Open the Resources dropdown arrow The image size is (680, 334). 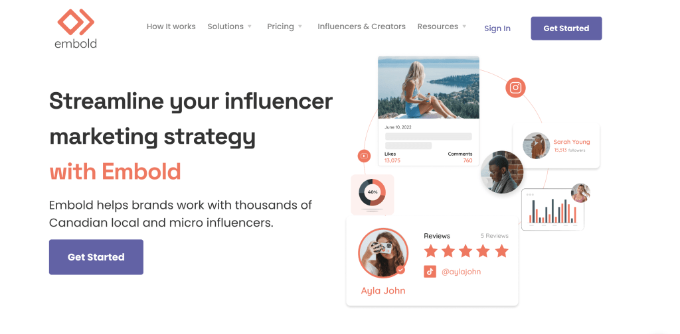pos(464,27)
